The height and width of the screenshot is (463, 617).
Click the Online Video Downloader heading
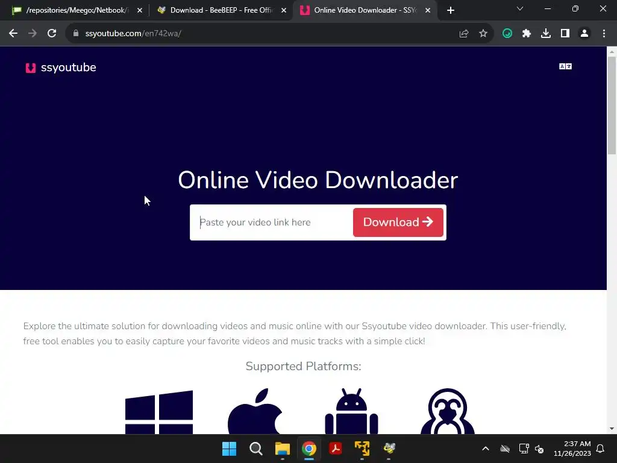318,180
